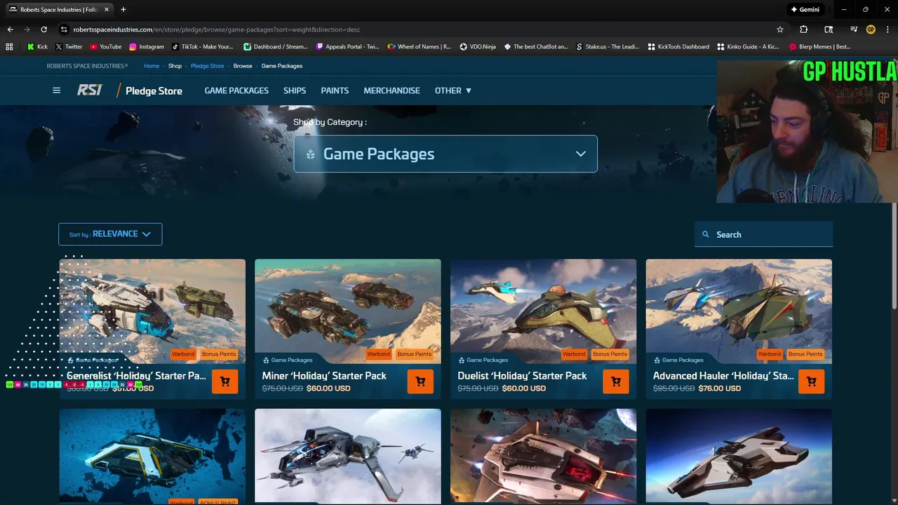Viewport: 898px width, 505px height.
Task: Open Miner 'Holiday' Starter Pack title
Action: pyautogui.click(x=324, y=376)
